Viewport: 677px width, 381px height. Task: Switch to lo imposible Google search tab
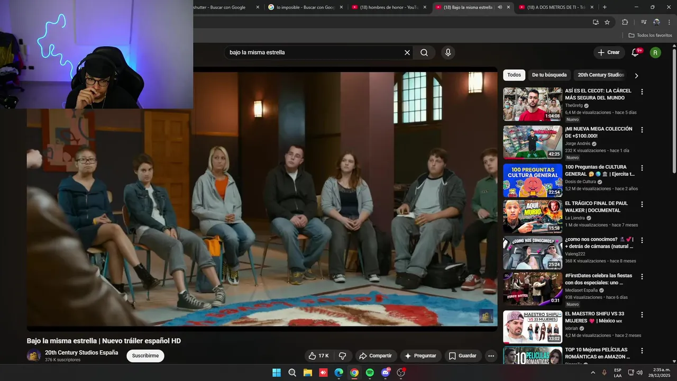[x=305, y=7]
